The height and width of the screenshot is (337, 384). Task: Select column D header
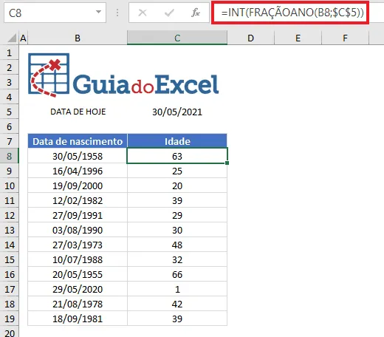tap(250, 38)
